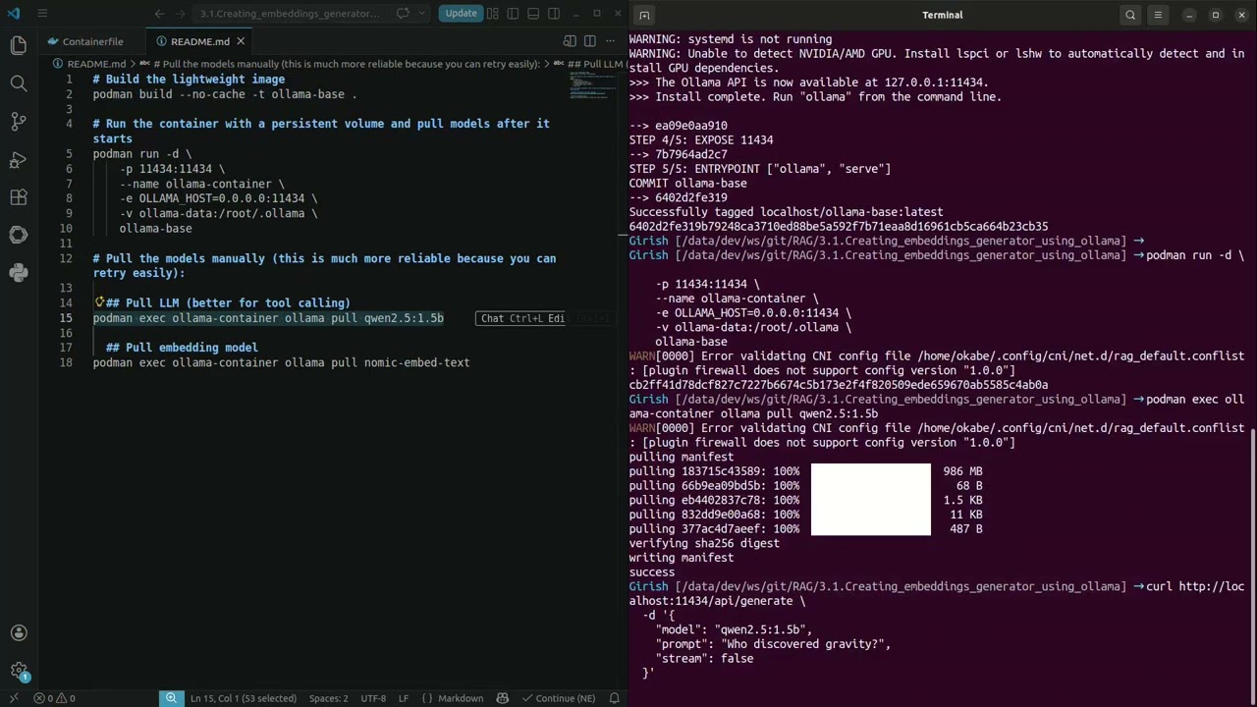Switch to the Containerfile tab

point(92,41)
